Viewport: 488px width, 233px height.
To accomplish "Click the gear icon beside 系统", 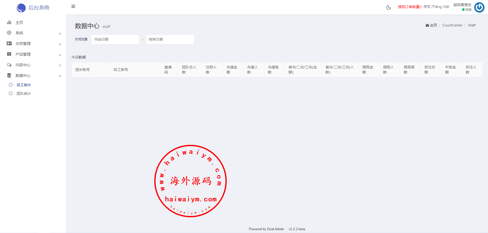I will pyautogui.click(x=9, y=33).
